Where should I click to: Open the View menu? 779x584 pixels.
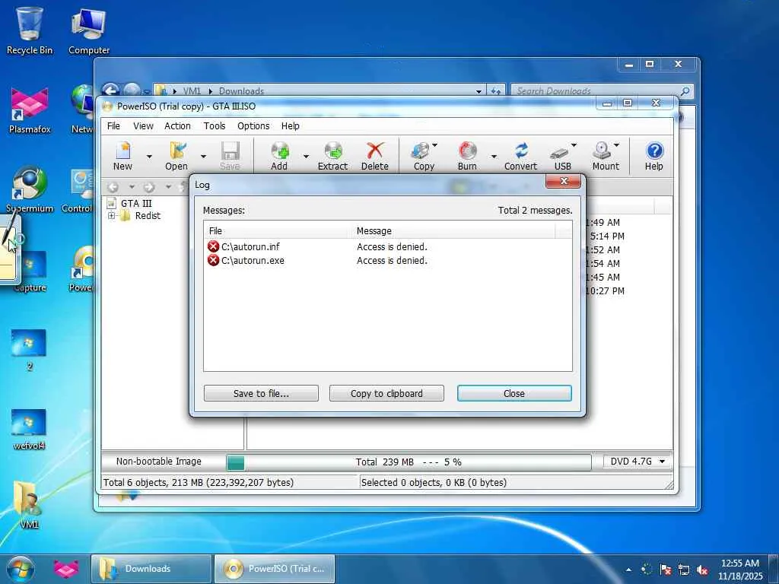pos(143,126)
